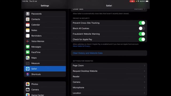171x96 pixels.
Task: Tap the Game Center icon
Action: pyautogui.click(x=28, y=95)
